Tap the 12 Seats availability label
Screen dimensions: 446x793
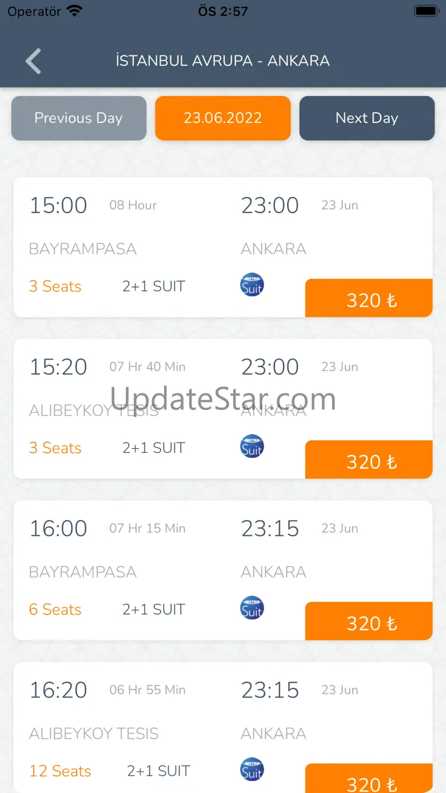[x=60, y=771]
